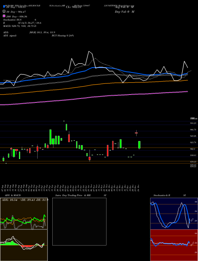Click 'ADX: 10.54 +DY: 39.41 -DY: 31.9' header
198x261 pixels.
[x=25, y=200]
